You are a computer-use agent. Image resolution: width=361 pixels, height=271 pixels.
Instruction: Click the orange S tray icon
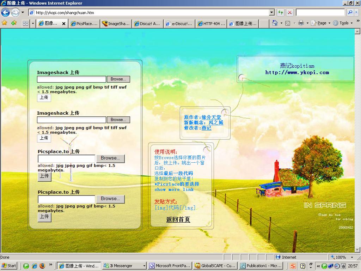pos(293,266)
